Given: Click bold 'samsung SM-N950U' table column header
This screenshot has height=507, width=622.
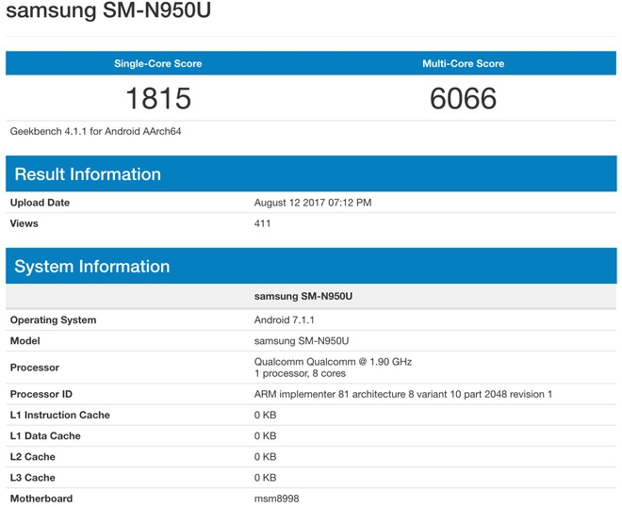Looking at the screenshot, I should point(303,296).
